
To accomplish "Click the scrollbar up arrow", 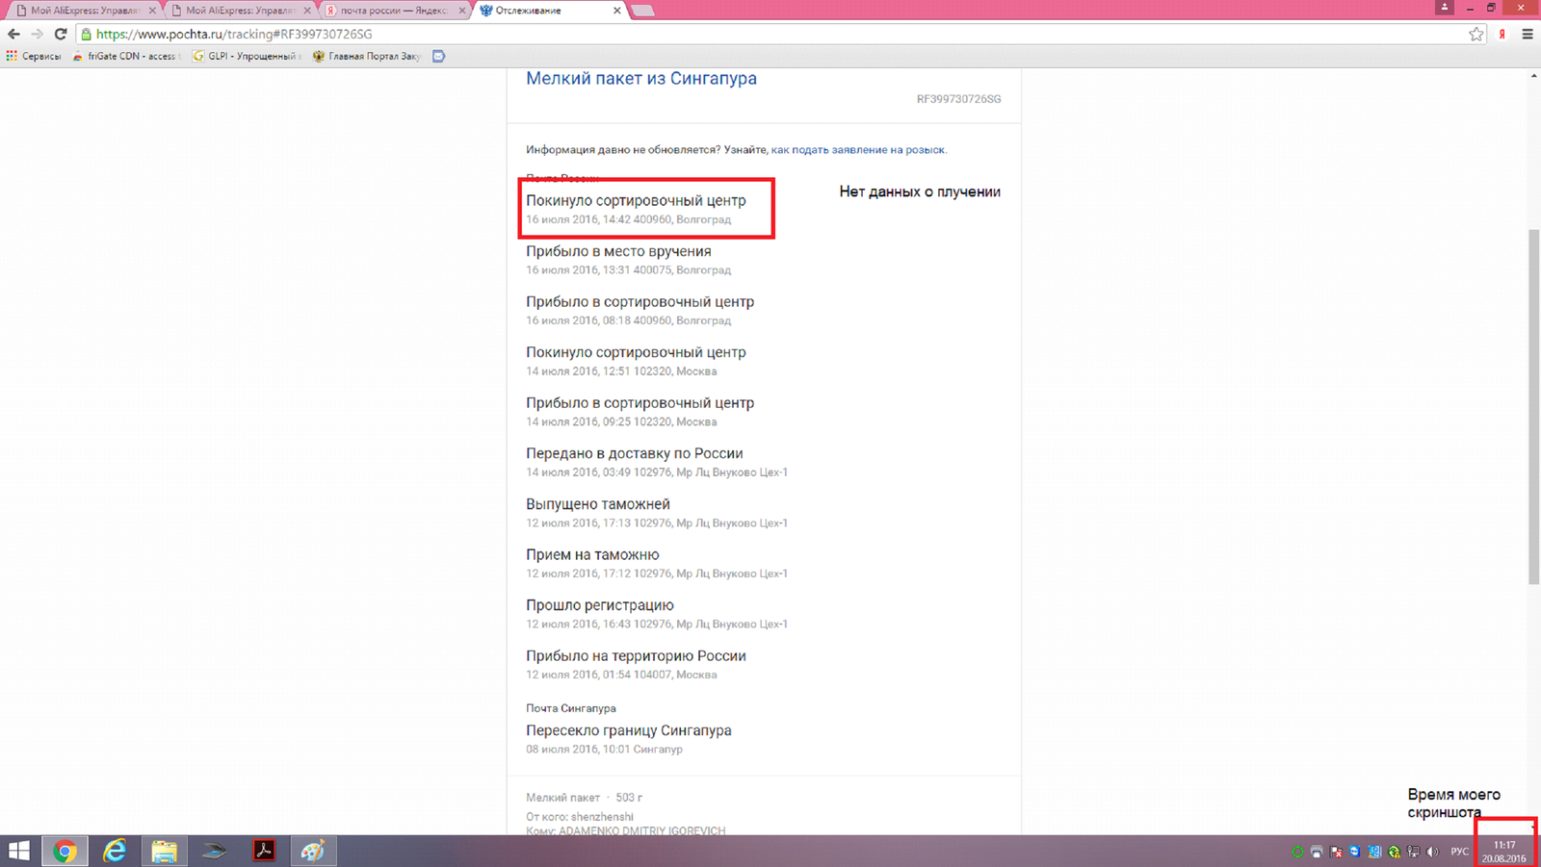I will [x=1533, y=75].
